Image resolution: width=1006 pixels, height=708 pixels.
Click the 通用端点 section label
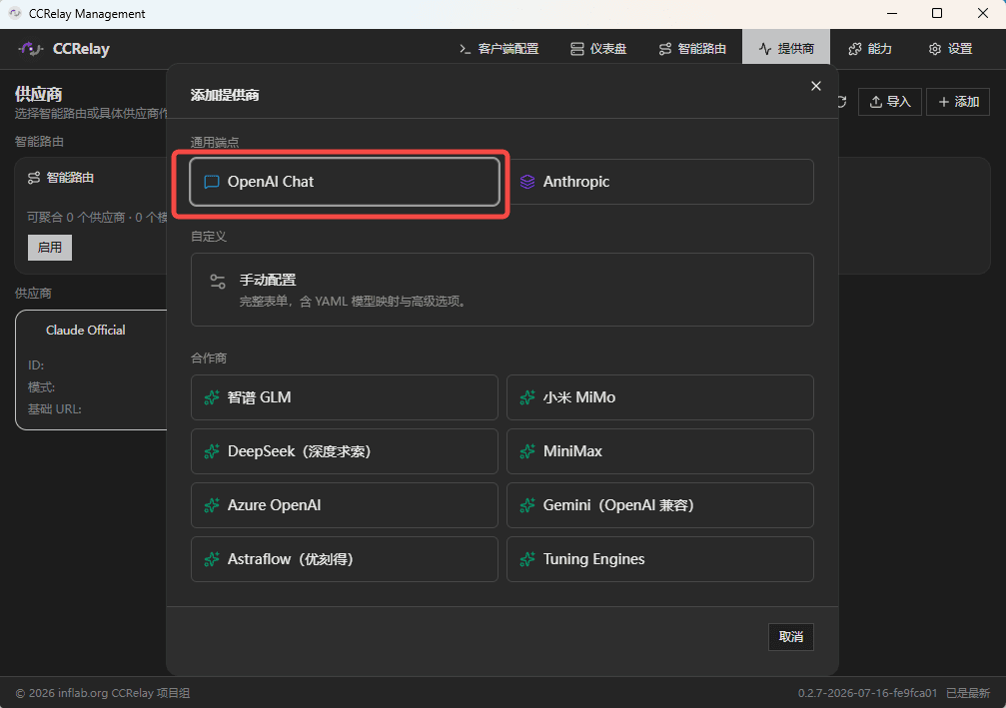click(x=215, y=143)
